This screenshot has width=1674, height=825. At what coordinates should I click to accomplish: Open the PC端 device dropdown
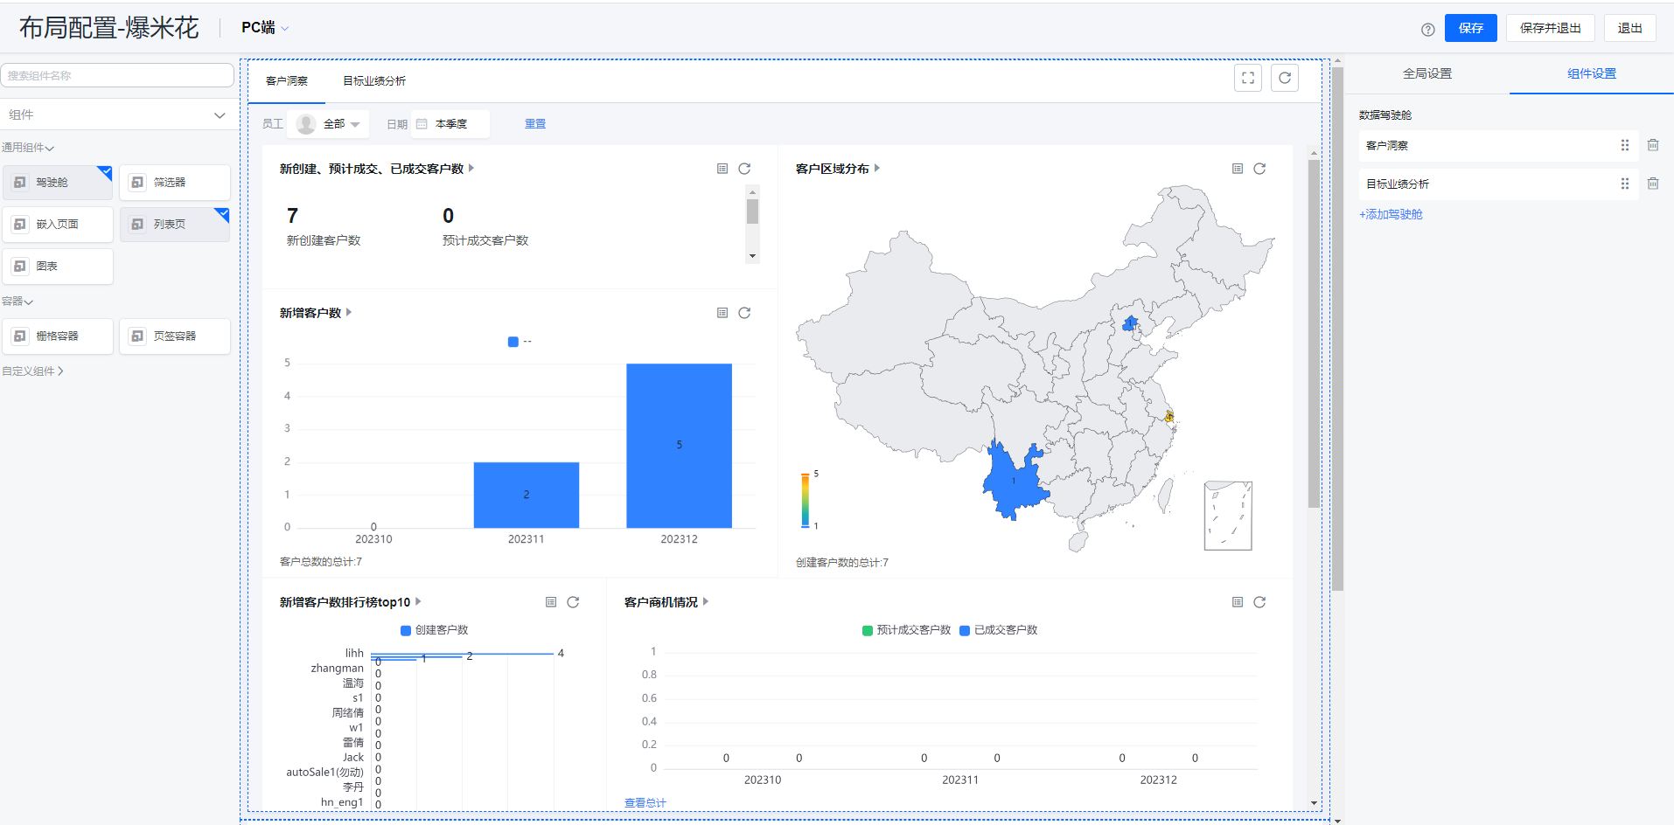click(265, 28)
